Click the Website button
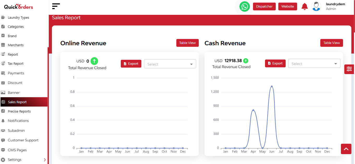The height and width of the screenshot is (164, 355). tap(288, 6)
